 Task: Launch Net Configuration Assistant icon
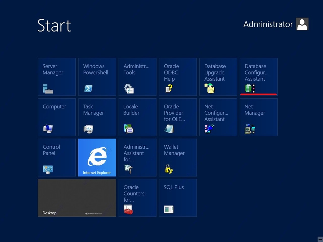click(x=209, y=129)
